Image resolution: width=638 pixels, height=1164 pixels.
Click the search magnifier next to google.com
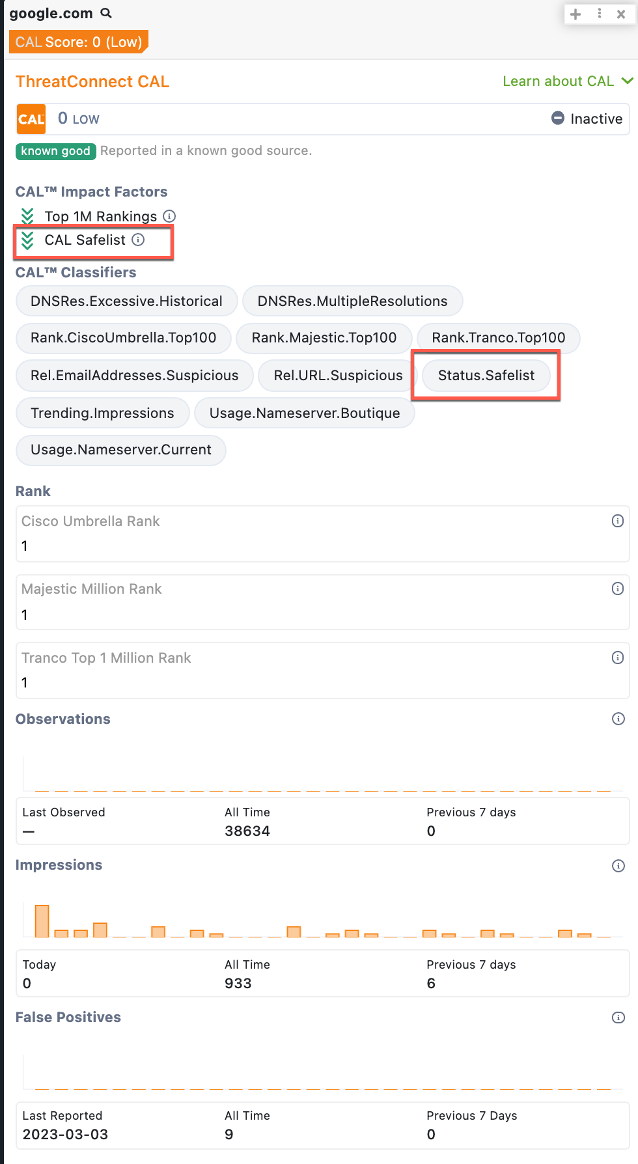[107, 13]
